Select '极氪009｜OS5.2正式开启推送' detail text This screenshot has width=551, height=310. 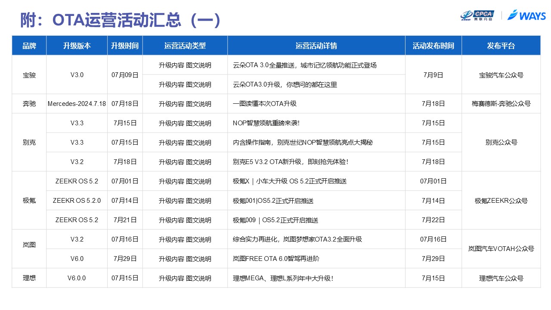click(x=275, y=220)
